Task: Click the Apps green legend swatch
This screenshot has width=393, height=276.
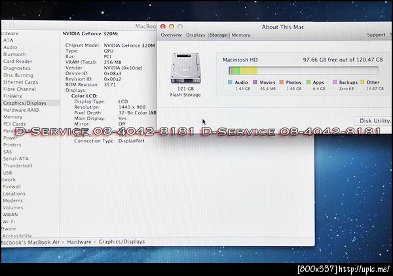Action: point(309,82)
